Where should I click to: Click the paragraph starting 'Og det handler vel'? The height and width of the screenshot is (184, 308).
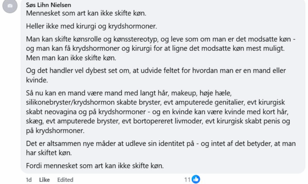pyautogui.click(x=156, y=71)
